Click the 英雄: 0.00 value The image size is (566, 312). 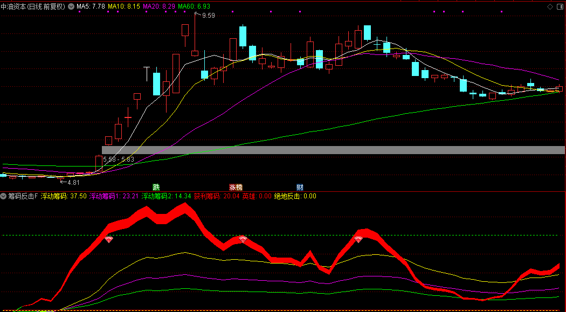click(257, 196)
